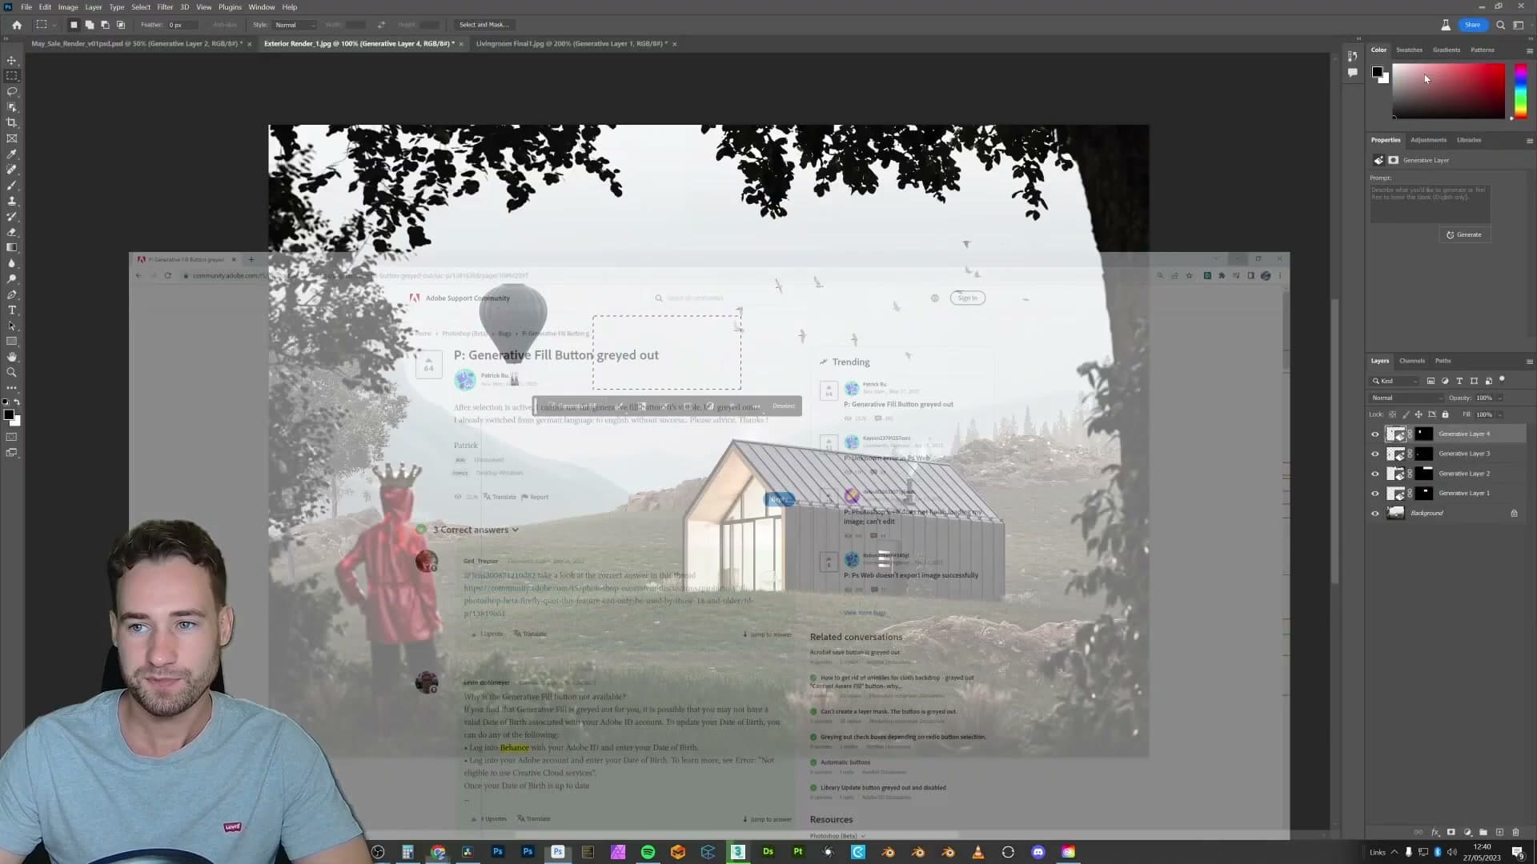1537x864 pixels.
Task: Toggle type layer filter in Layers panel
Action: [x=1459, y=381]
